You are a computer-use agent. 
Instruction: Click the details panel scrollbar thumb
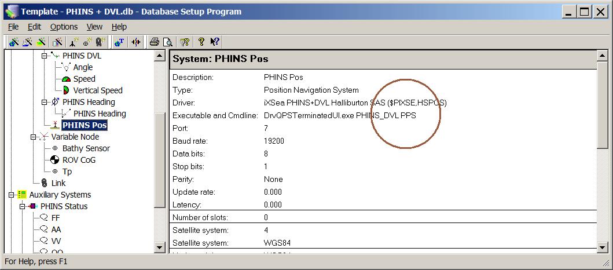tap(602, 104)
